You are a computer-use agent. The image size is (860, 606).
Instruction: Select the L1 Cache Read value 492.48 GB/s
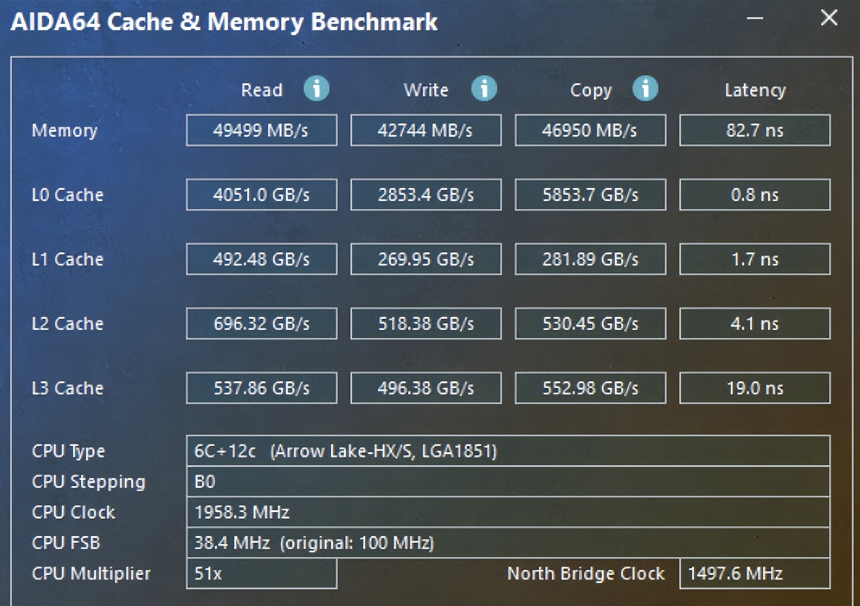point(262,259)
